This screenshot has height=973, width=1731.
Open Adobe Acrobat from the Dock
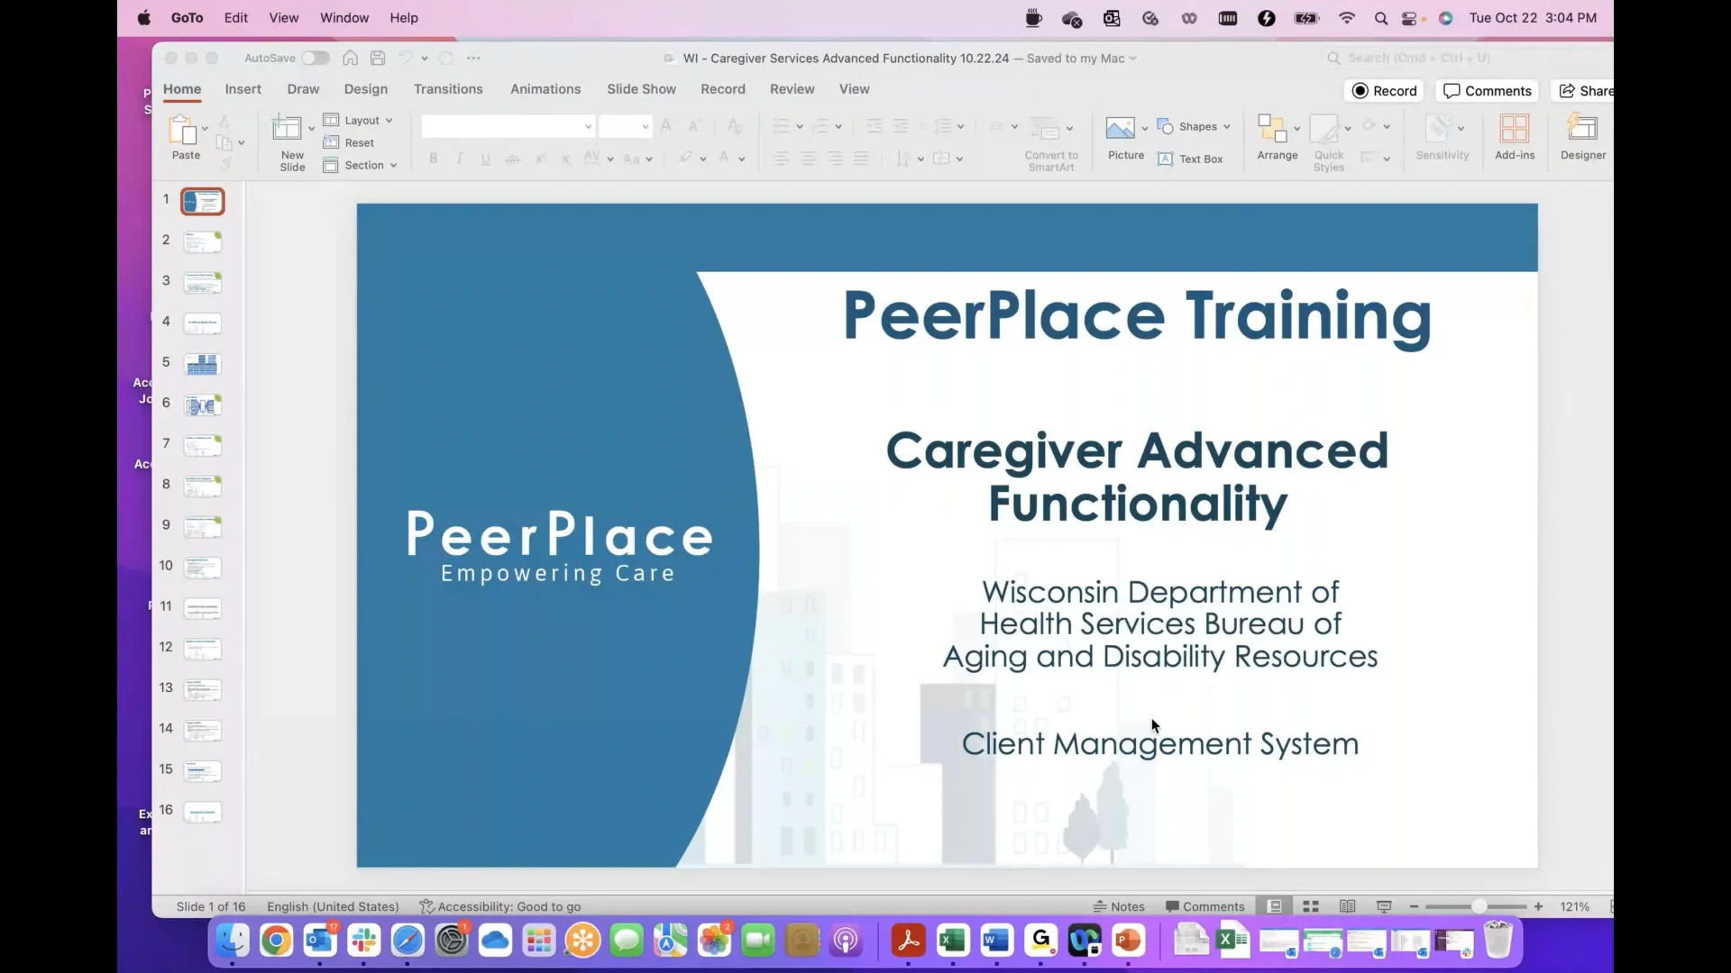pos(909,940)
